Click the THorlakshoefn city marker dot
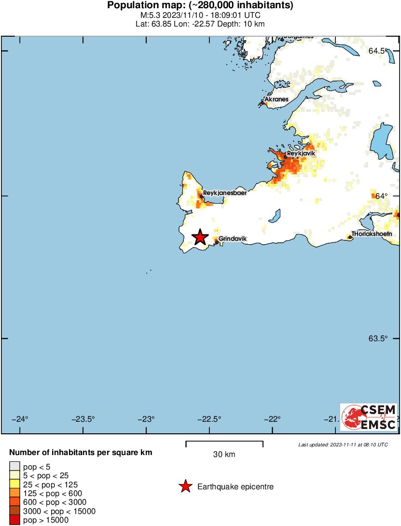 click(349, 237)
